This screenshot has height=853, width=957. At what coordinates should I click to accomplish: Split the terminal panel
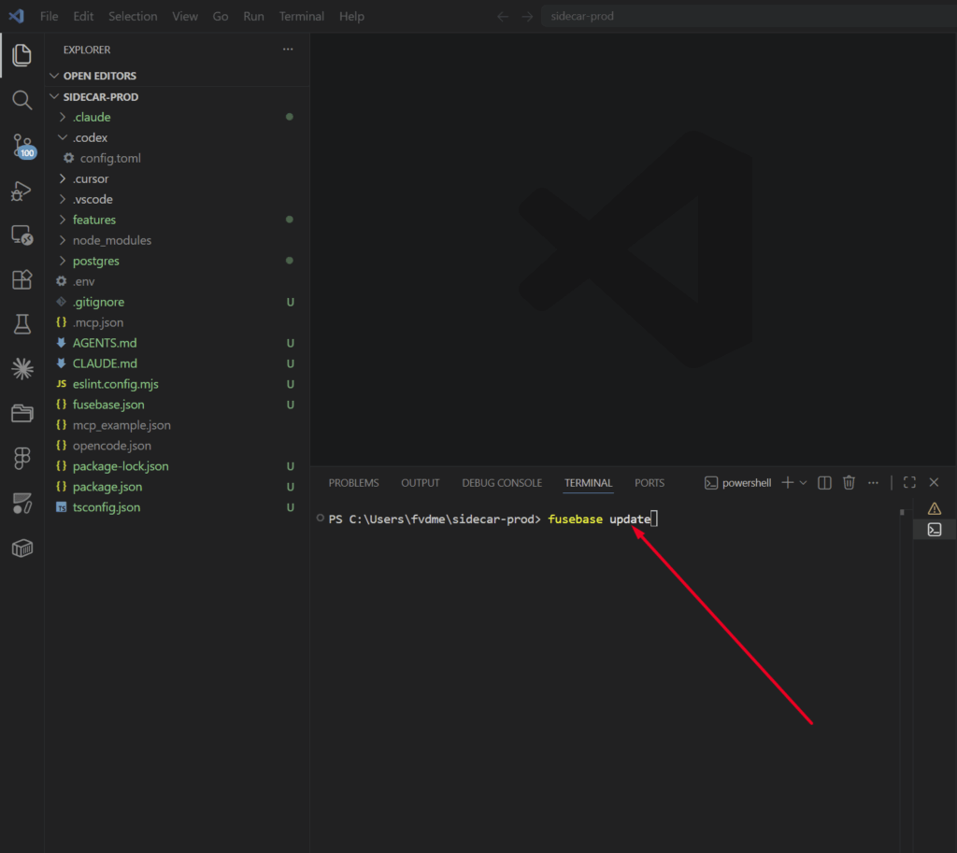[x=824, y=483]
